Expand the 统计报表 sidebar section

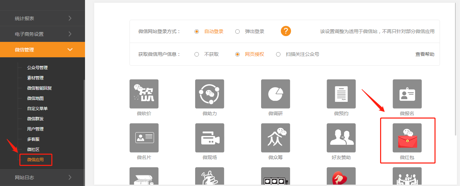[x=42, y=18]
